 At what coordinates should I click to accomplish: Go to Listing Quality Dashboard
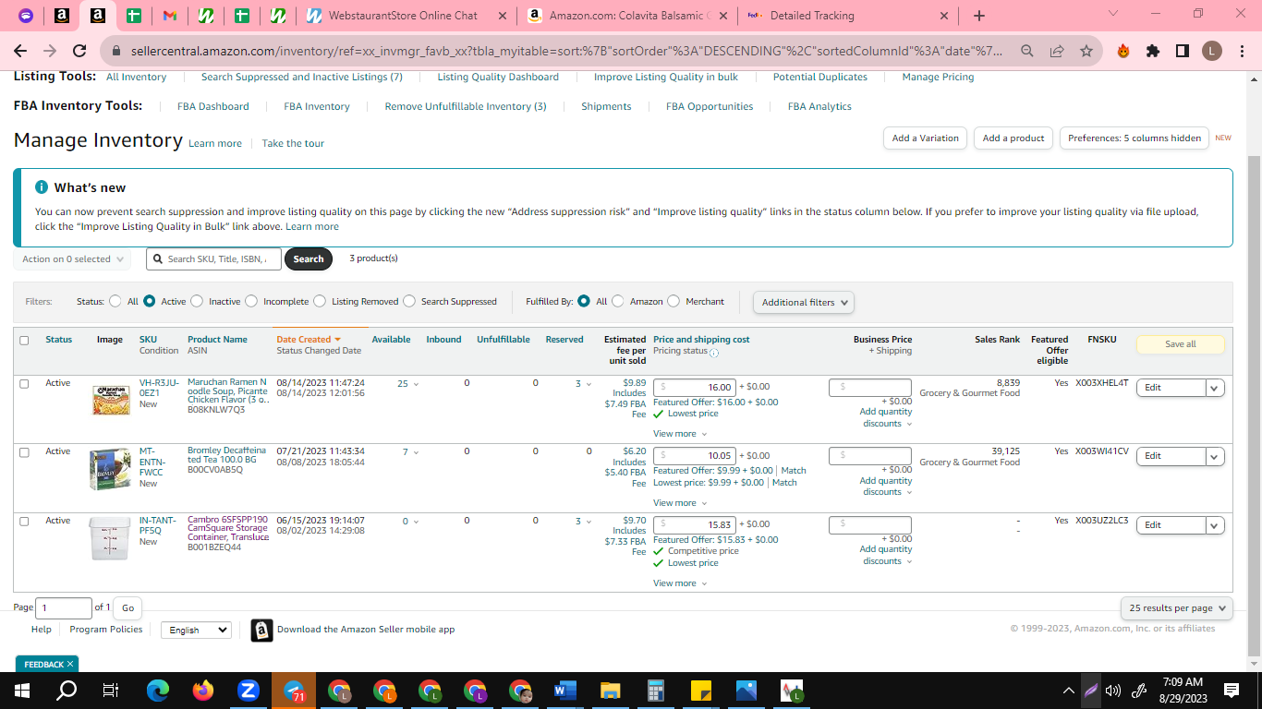(x=498, y=77)
